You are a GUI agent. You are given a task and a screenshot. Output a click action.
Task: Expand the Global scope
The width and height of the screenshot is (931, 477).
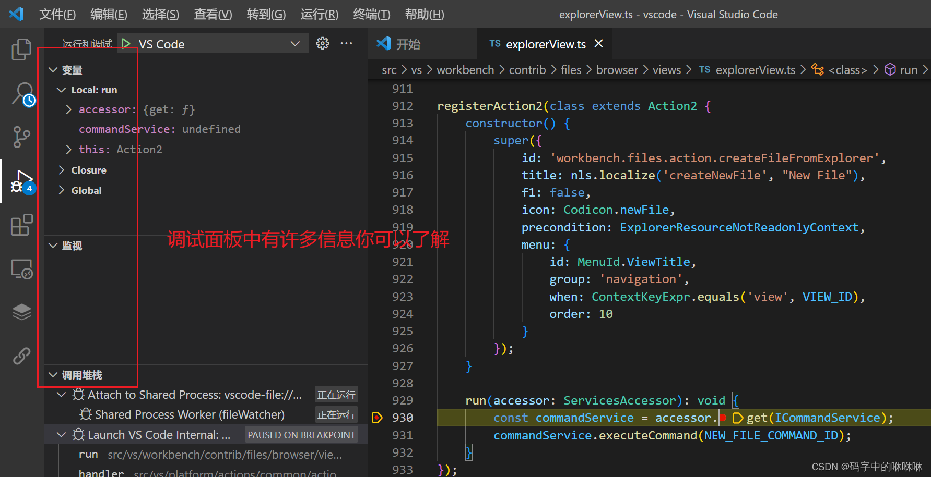61,190
